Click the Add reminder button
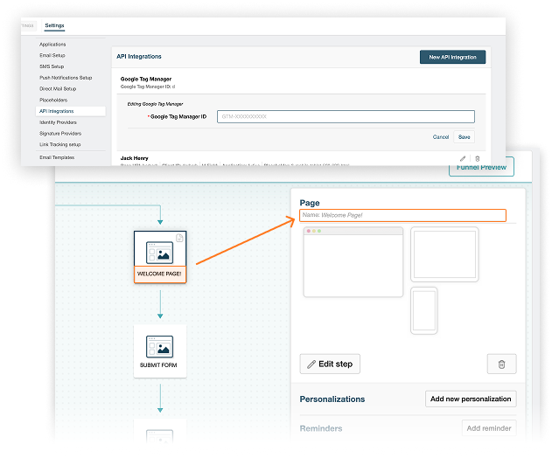 489,428
